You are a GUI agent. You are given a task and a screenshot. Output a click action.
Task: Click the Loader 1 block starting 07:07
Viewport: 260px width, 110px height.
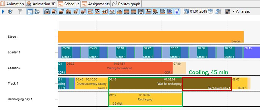point(176,52)
